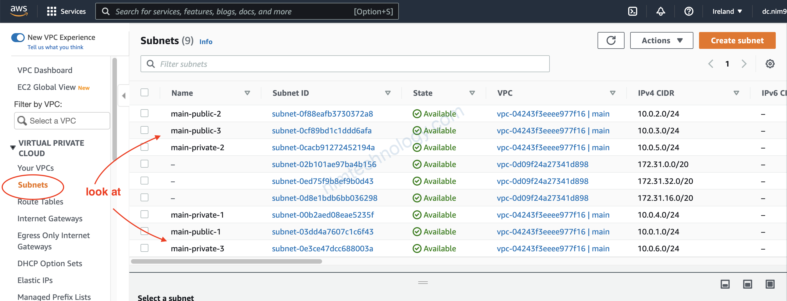Image resolution: width=787 pixels, height=301 pixels.
Task: Sort by the Name column arrow
Action: [247, 93]
